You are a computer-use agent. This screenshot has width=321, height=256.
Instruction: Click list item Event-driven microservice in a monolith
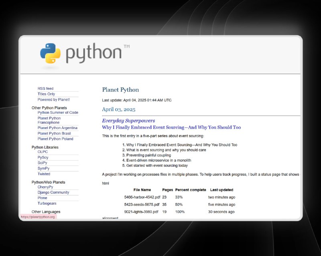click(158, 160)
